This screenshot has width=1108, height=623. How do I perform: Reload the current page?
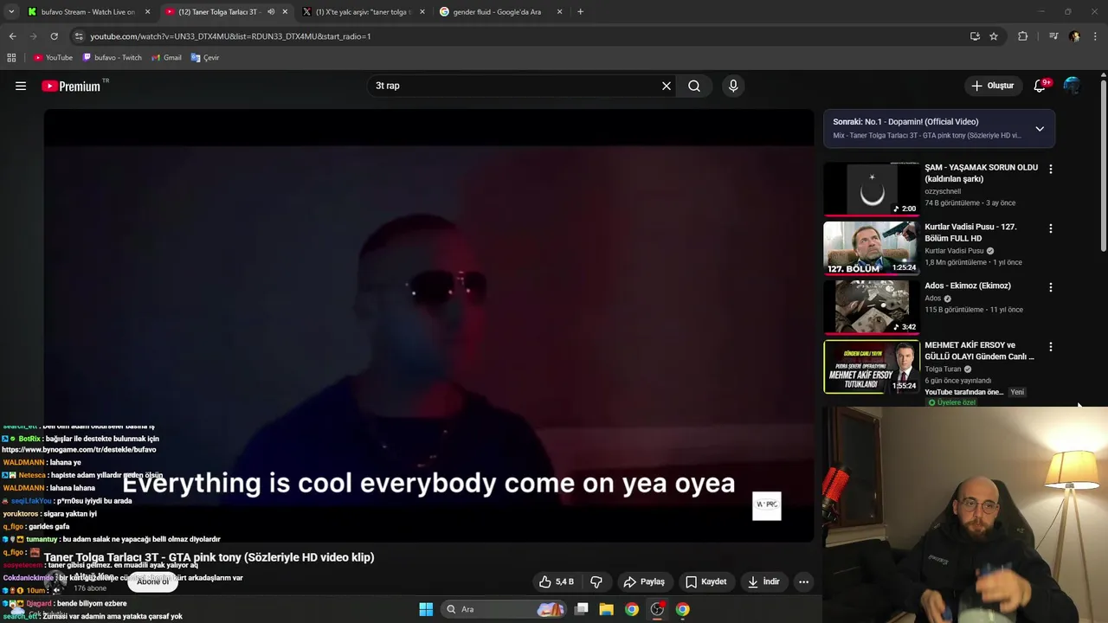click(x=54, y=36)
